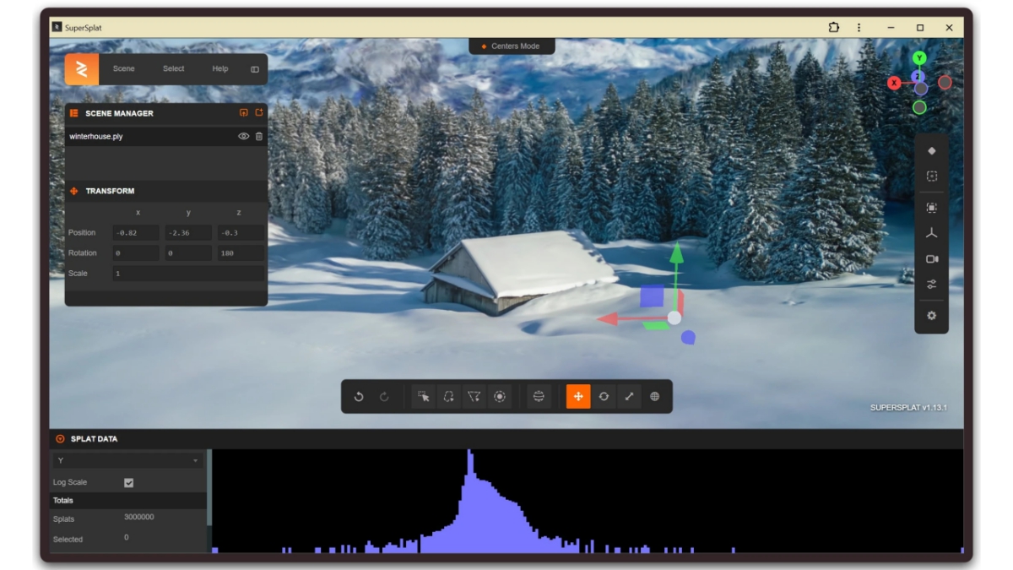Image resolution: width=1013 pixels, height=570 pixels.
Task: Activate the Rotate tool
Action: pos(604,396)
